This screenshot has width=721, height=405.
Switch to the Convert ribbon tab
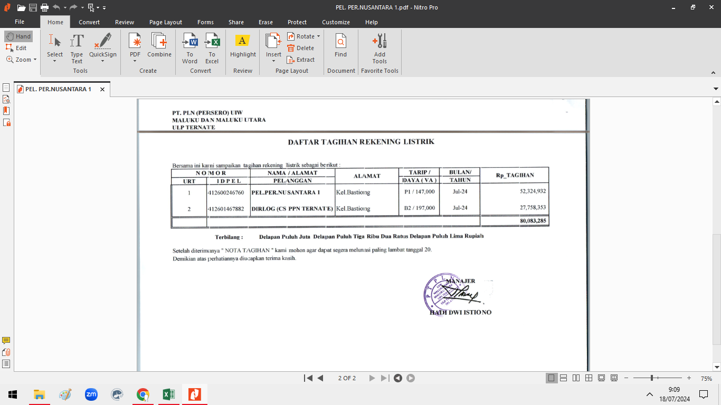click(x=89, y=22)
